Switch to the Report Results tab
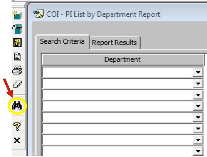Screen dimensions: 207x157 114,43
